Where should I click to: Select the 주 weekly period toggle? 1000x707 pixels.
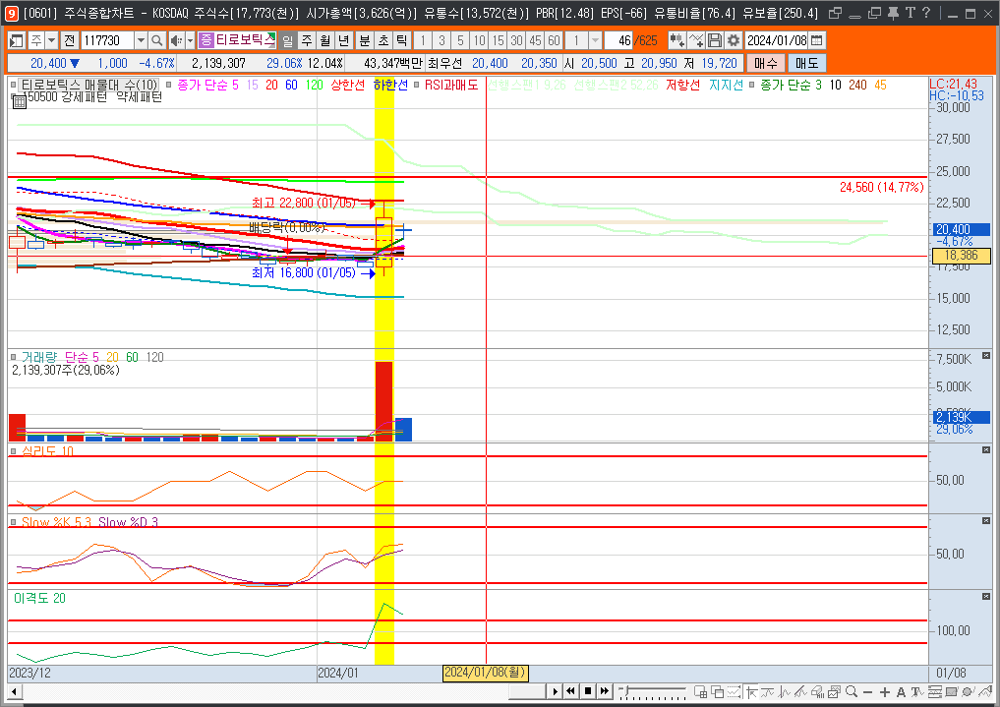(307, 40)
